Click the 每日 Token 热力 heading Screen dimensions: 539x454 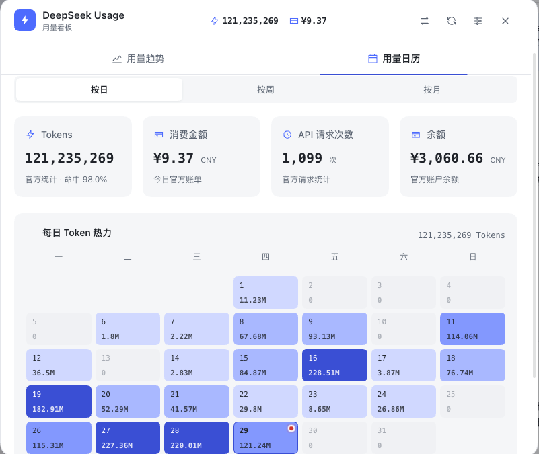(x=77, y=233)
